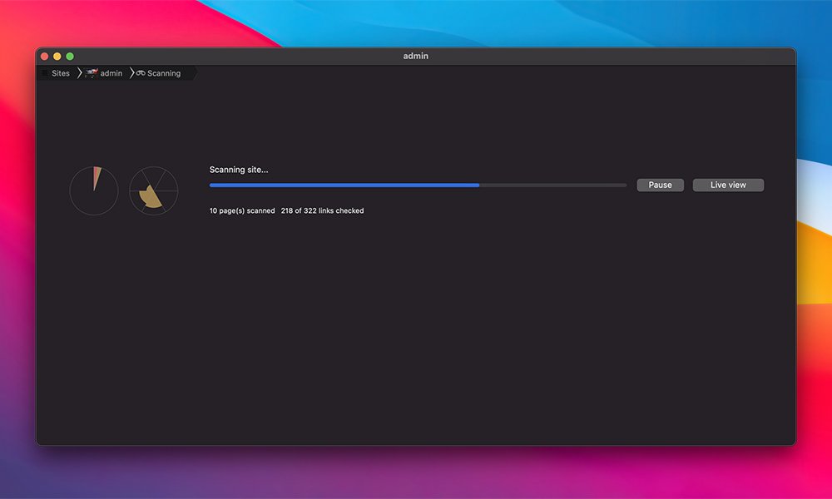Click the 'admin' window title

415,56
